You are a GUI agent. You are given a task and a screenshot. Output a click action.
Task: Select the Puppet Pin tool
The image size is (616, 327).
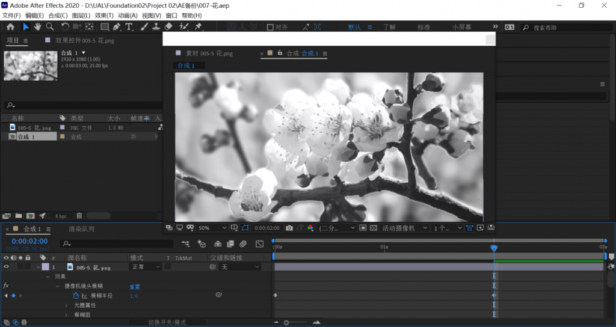pyautogui.click(x=199, y=26)
